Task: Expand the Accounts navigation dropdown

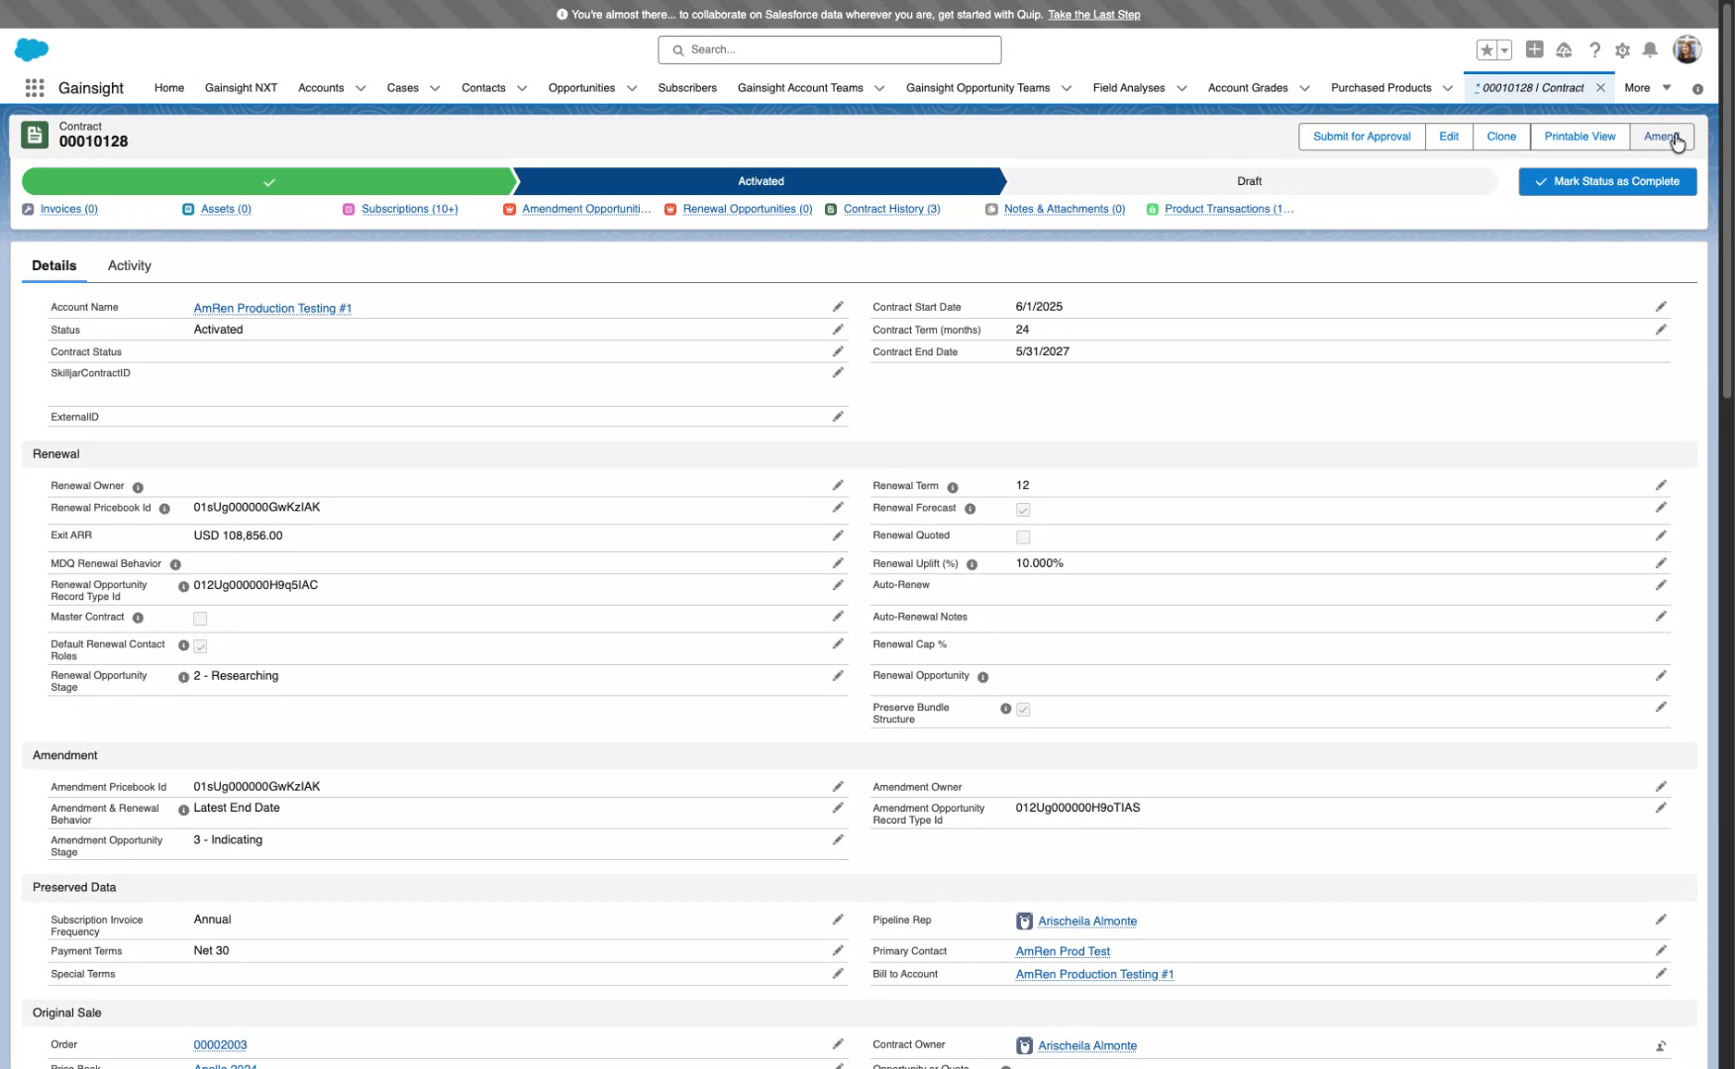Action: click(x=360, y=88)
